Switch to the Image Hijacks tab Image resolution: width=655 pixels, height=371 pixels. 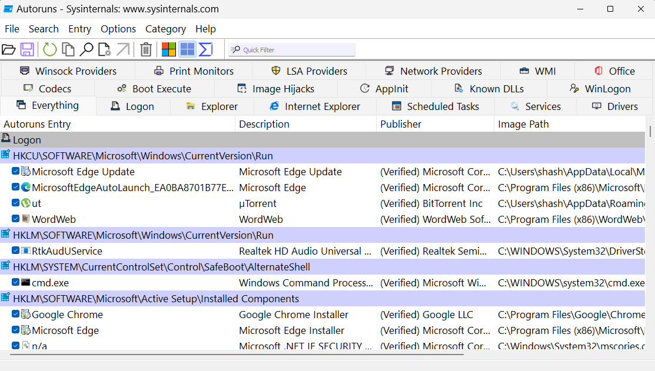point(275,89)
